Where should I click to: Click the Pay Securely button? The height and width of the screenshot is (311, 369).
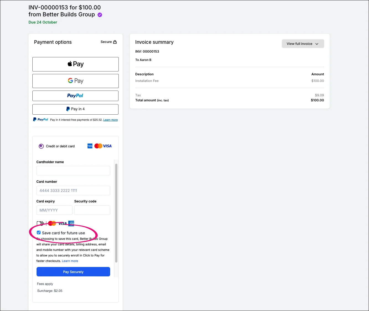pos(73,272)
